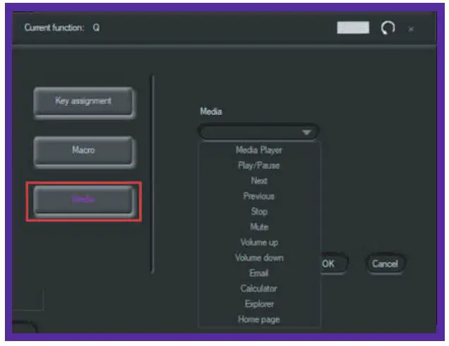Open the Key assignment section
Image resolution: width=449 pixels, height=346 pixels.
pos(83,102)
